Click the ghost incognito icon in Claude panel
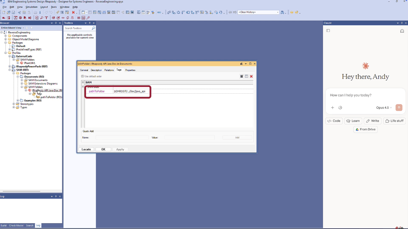This screenshot has width=408, height=229. click(x=402, y=31)
